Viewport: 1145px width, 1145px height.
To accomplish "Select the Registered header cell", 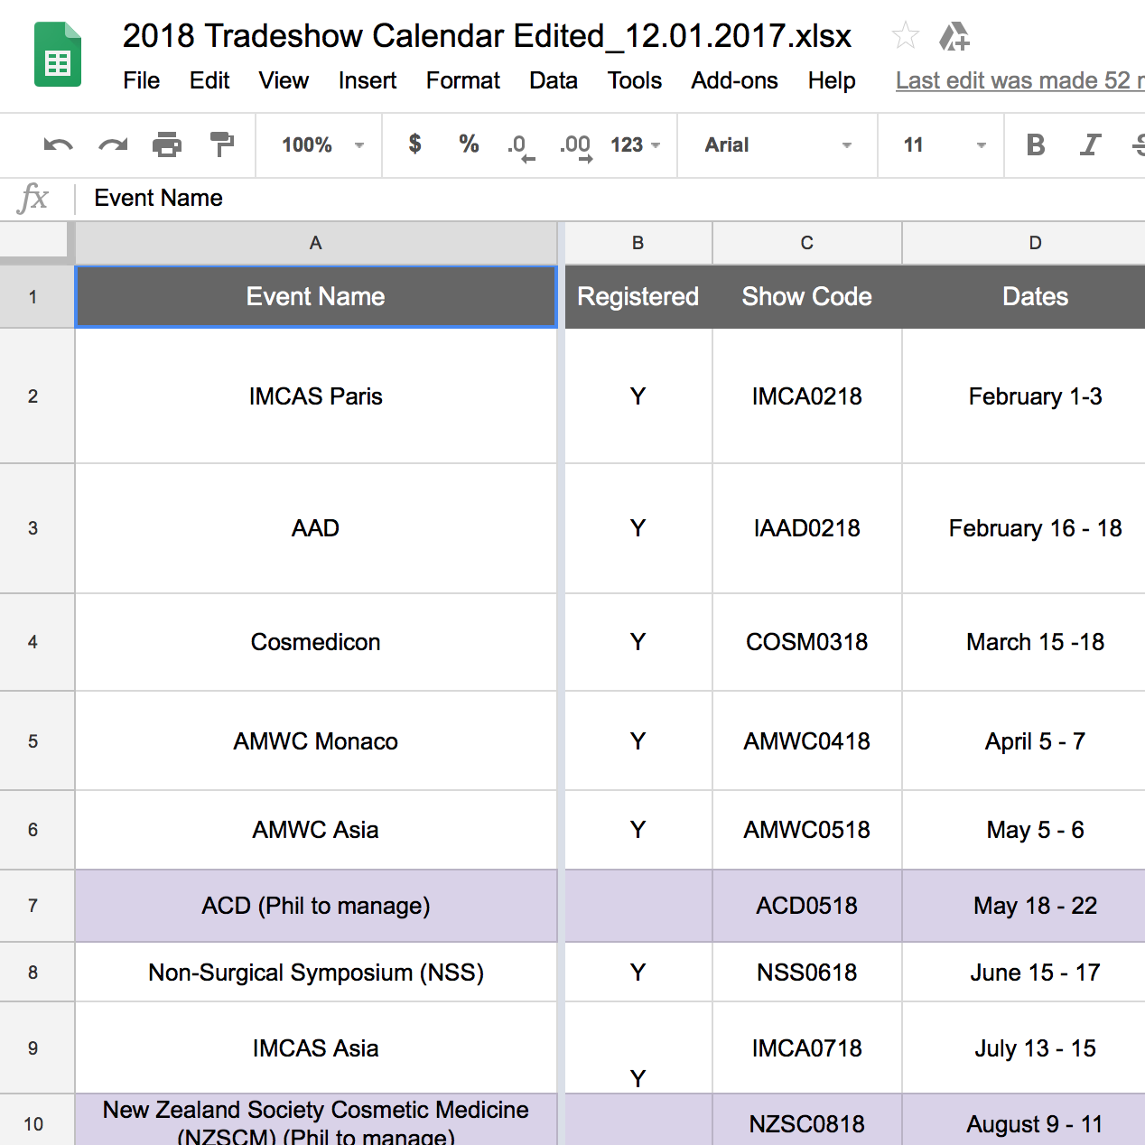I will 638,296.
